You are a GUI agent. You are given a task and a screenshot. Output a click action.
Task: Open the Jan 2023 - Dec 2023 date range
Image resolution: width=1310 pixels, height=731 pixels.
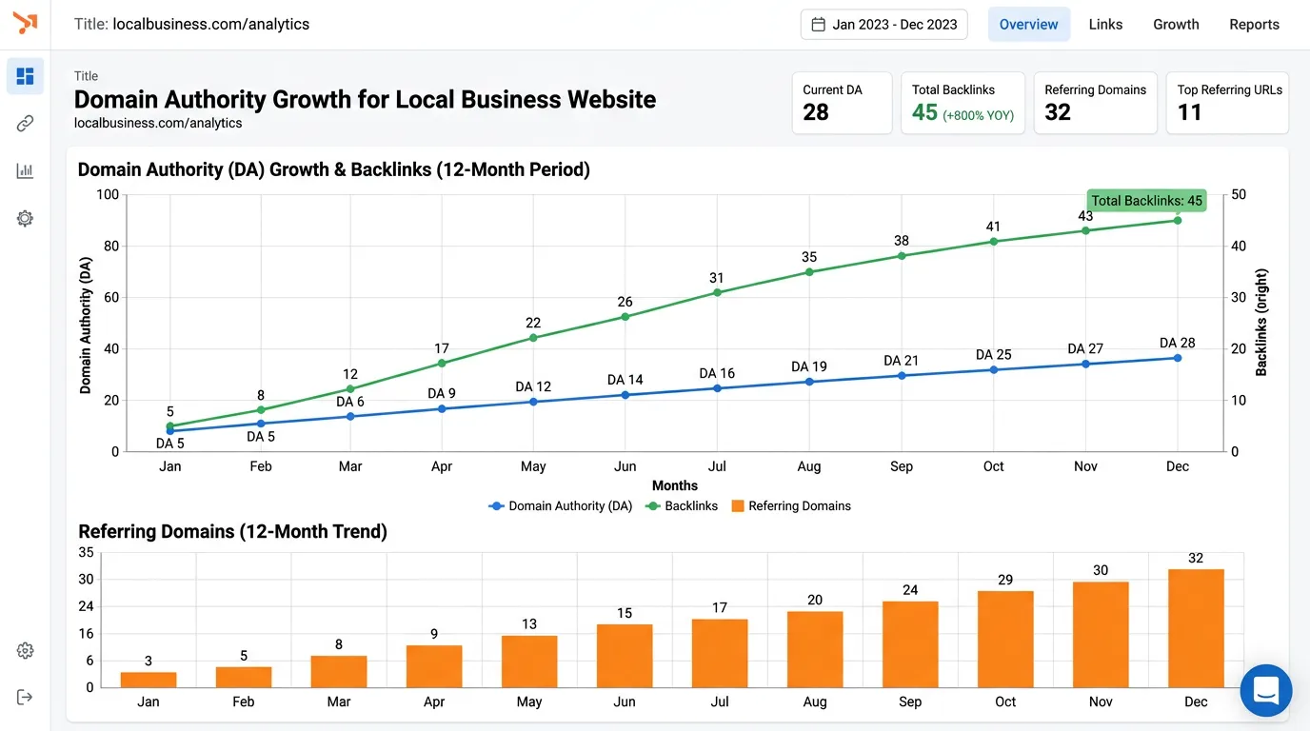click(883, 25)
